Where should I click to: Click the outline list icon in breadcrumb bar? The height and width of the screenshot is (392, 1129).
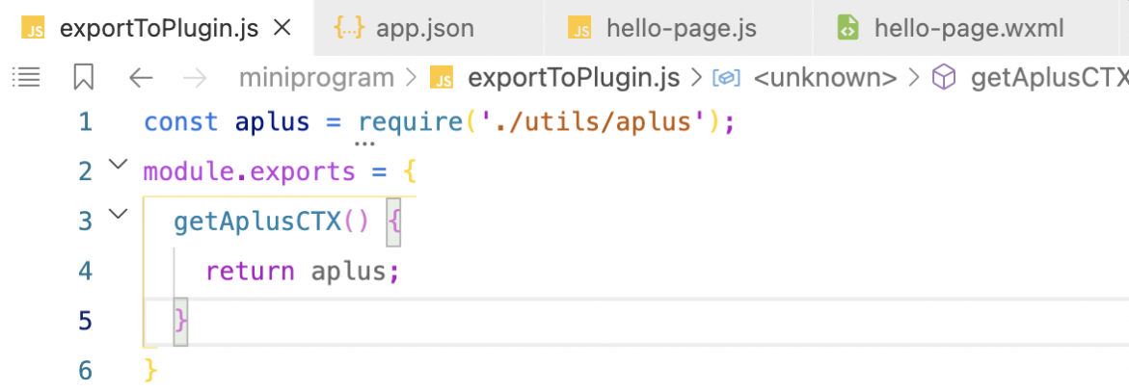(x=26, y=77)
